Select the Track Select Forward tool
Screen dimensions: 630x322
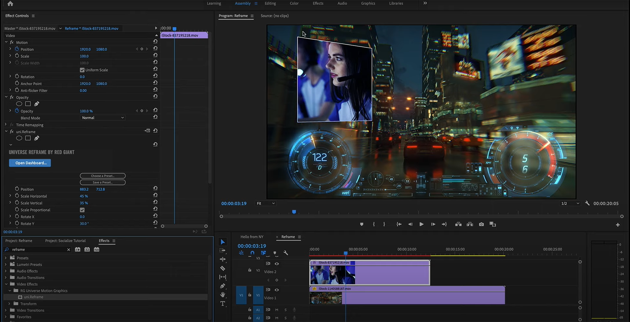coord(223,250)
